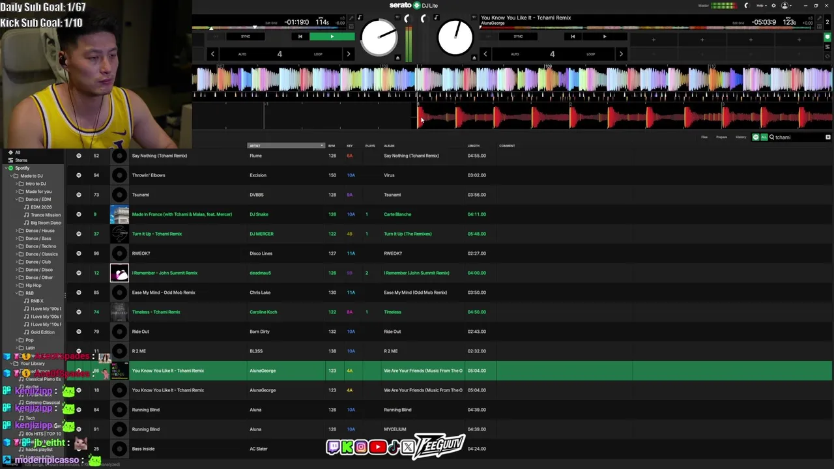Select the All library item
Viewport: 834px width, 469px height.
pyautogui.click(x=18, y=152)
